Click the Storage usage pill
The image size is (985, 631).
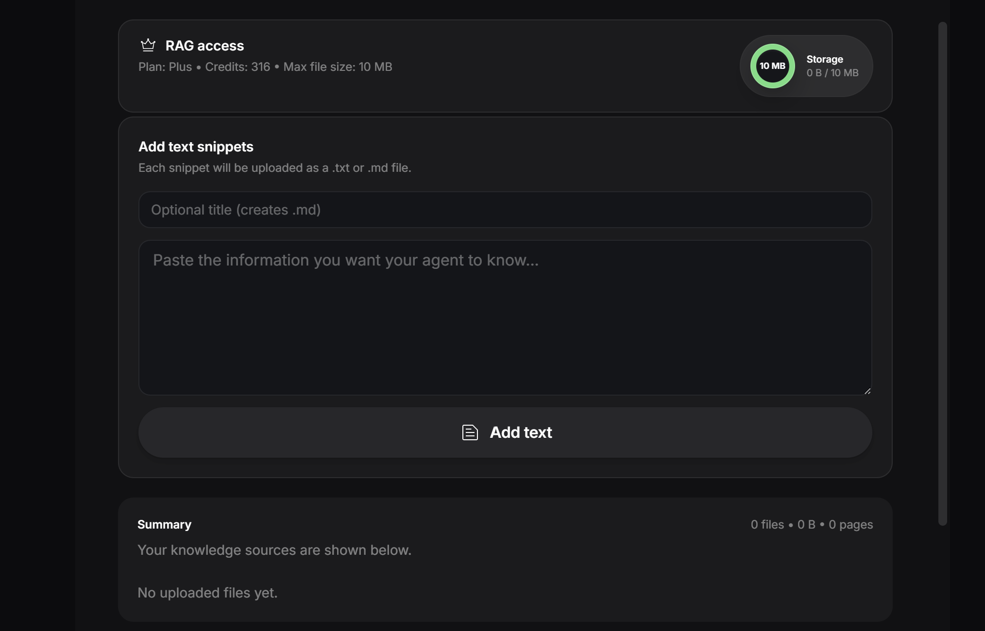[806, 66]
